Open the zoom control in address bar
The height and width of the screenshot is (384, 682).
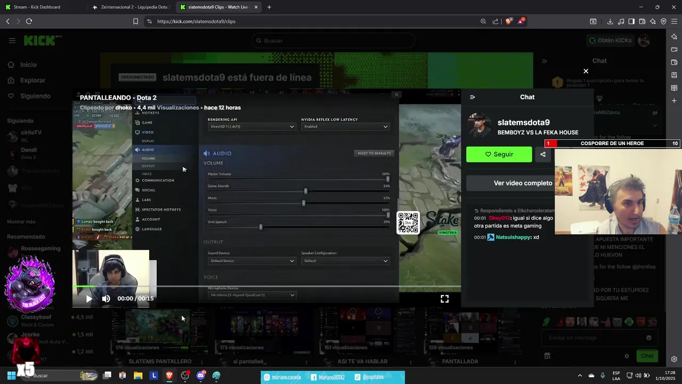tap(483, 21)
